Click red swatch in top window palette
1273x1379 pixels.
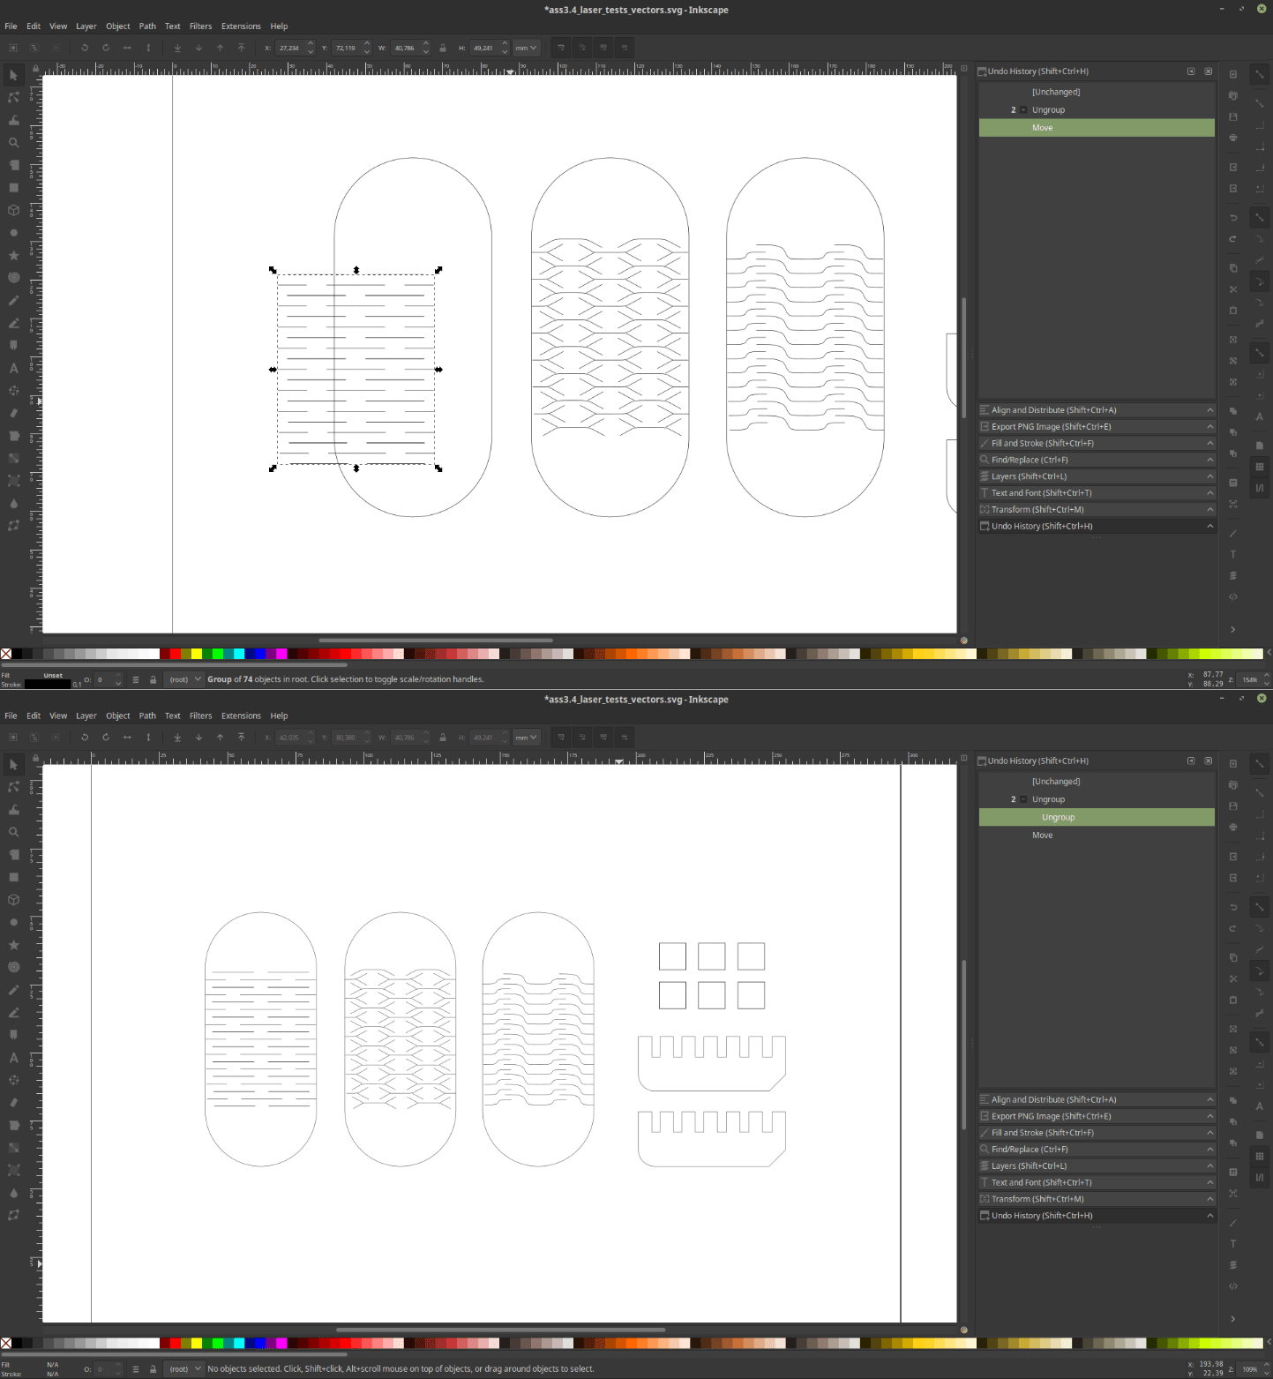pyautogui.click(x=176, y=654)
